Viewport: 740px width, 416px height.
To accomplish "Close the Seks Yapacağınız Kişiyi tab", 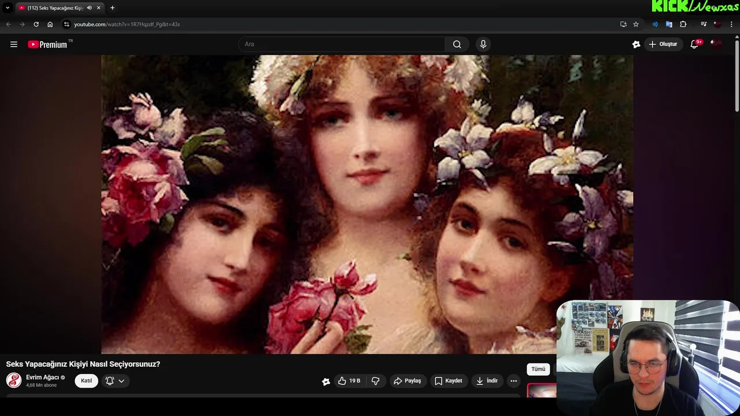I will tap(99, 8).
